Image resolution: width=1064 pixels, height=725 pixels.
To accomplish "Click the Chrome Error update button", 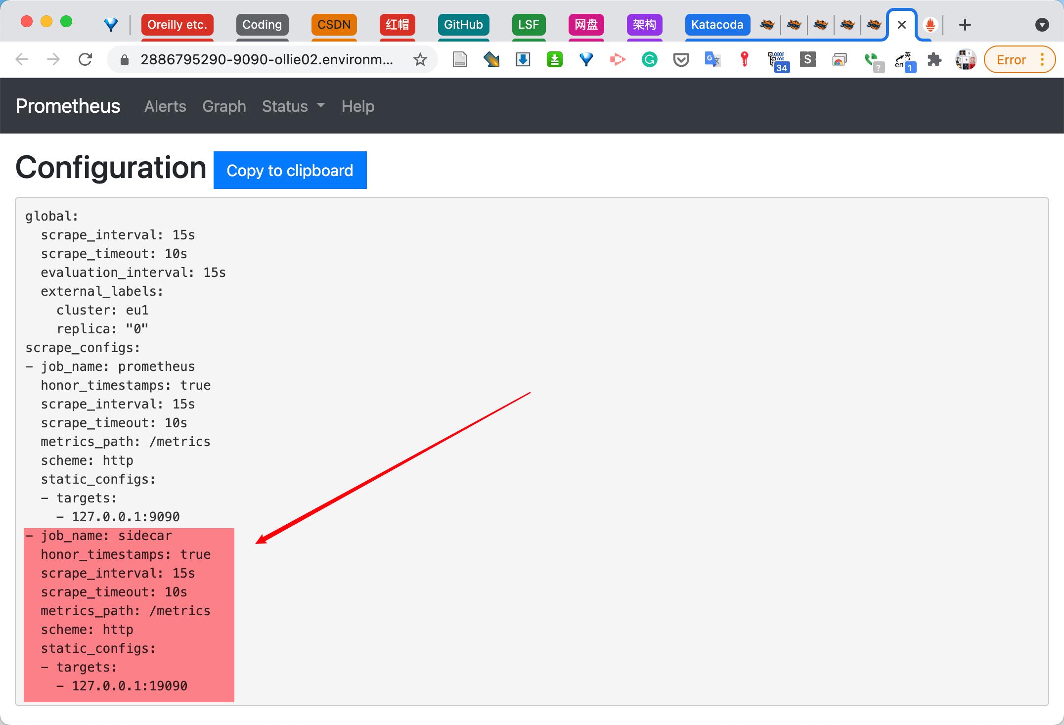I will (1011, 60).
